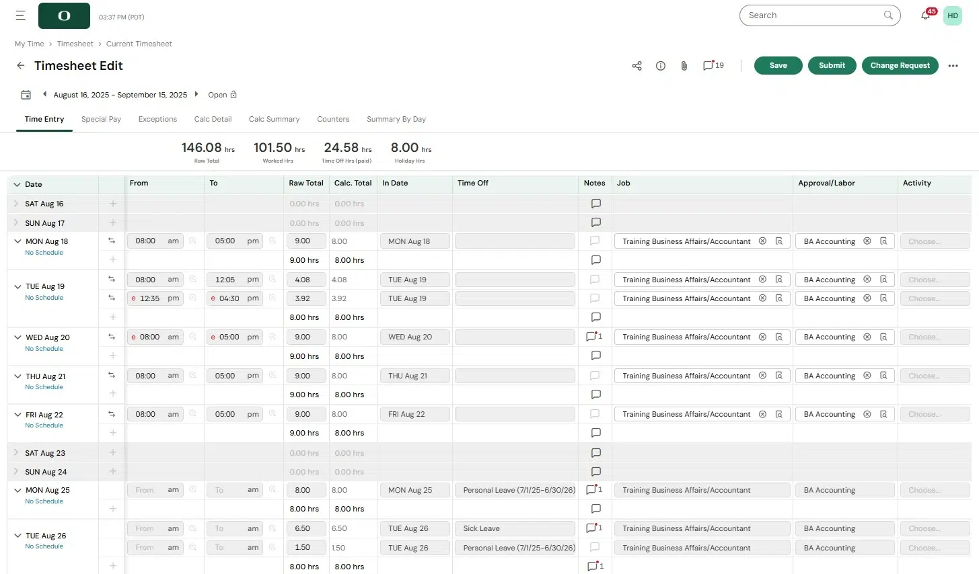Click the Search input field

point(813,15)
